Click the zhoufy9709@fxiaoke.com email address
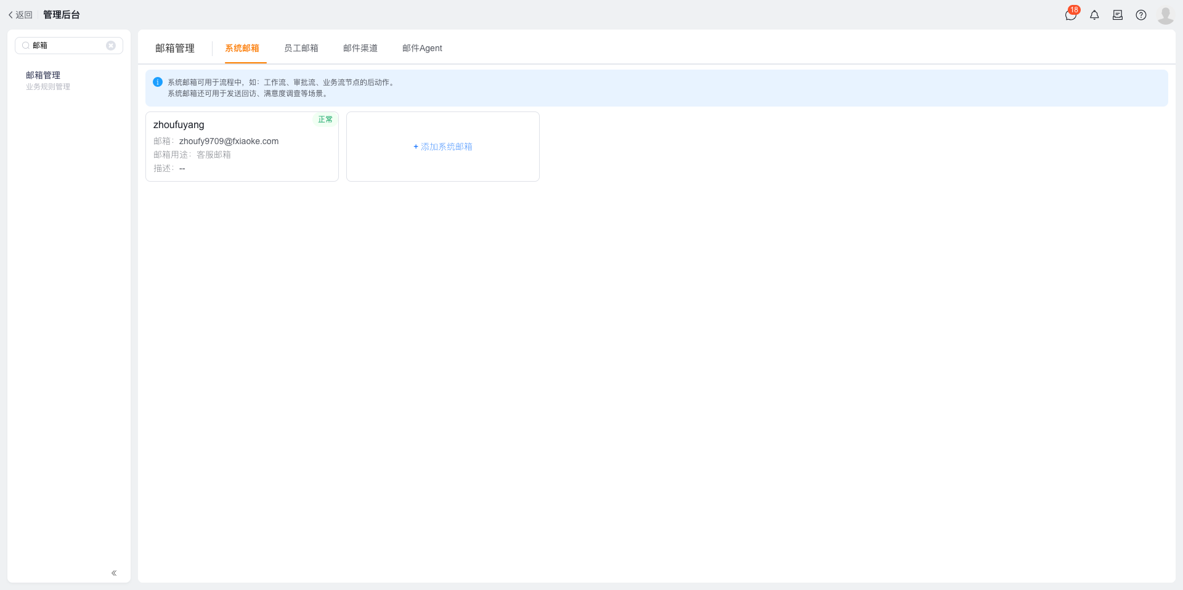This screenshot has height=590, width=1183. [229, 141]
